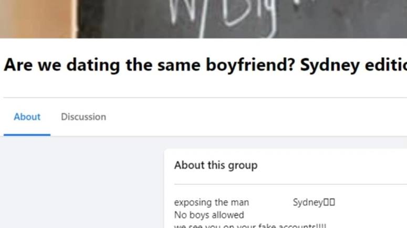This screenshot has width=407, height=228.
Task: Click the blank space between title and tabs
Action: pyautogui.click(x=204, y=87)
